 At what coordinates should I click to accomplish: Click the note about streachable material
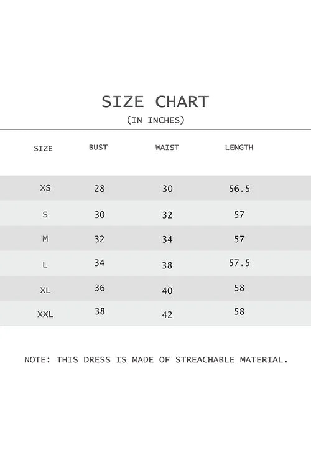pos(156,360)
